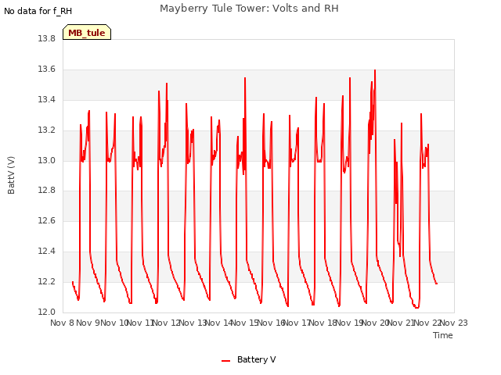Image resolution: width=501 pixels, height=375 pixels.
Task: Click the Nov 12 x-axis label
Action: point(167,323)
